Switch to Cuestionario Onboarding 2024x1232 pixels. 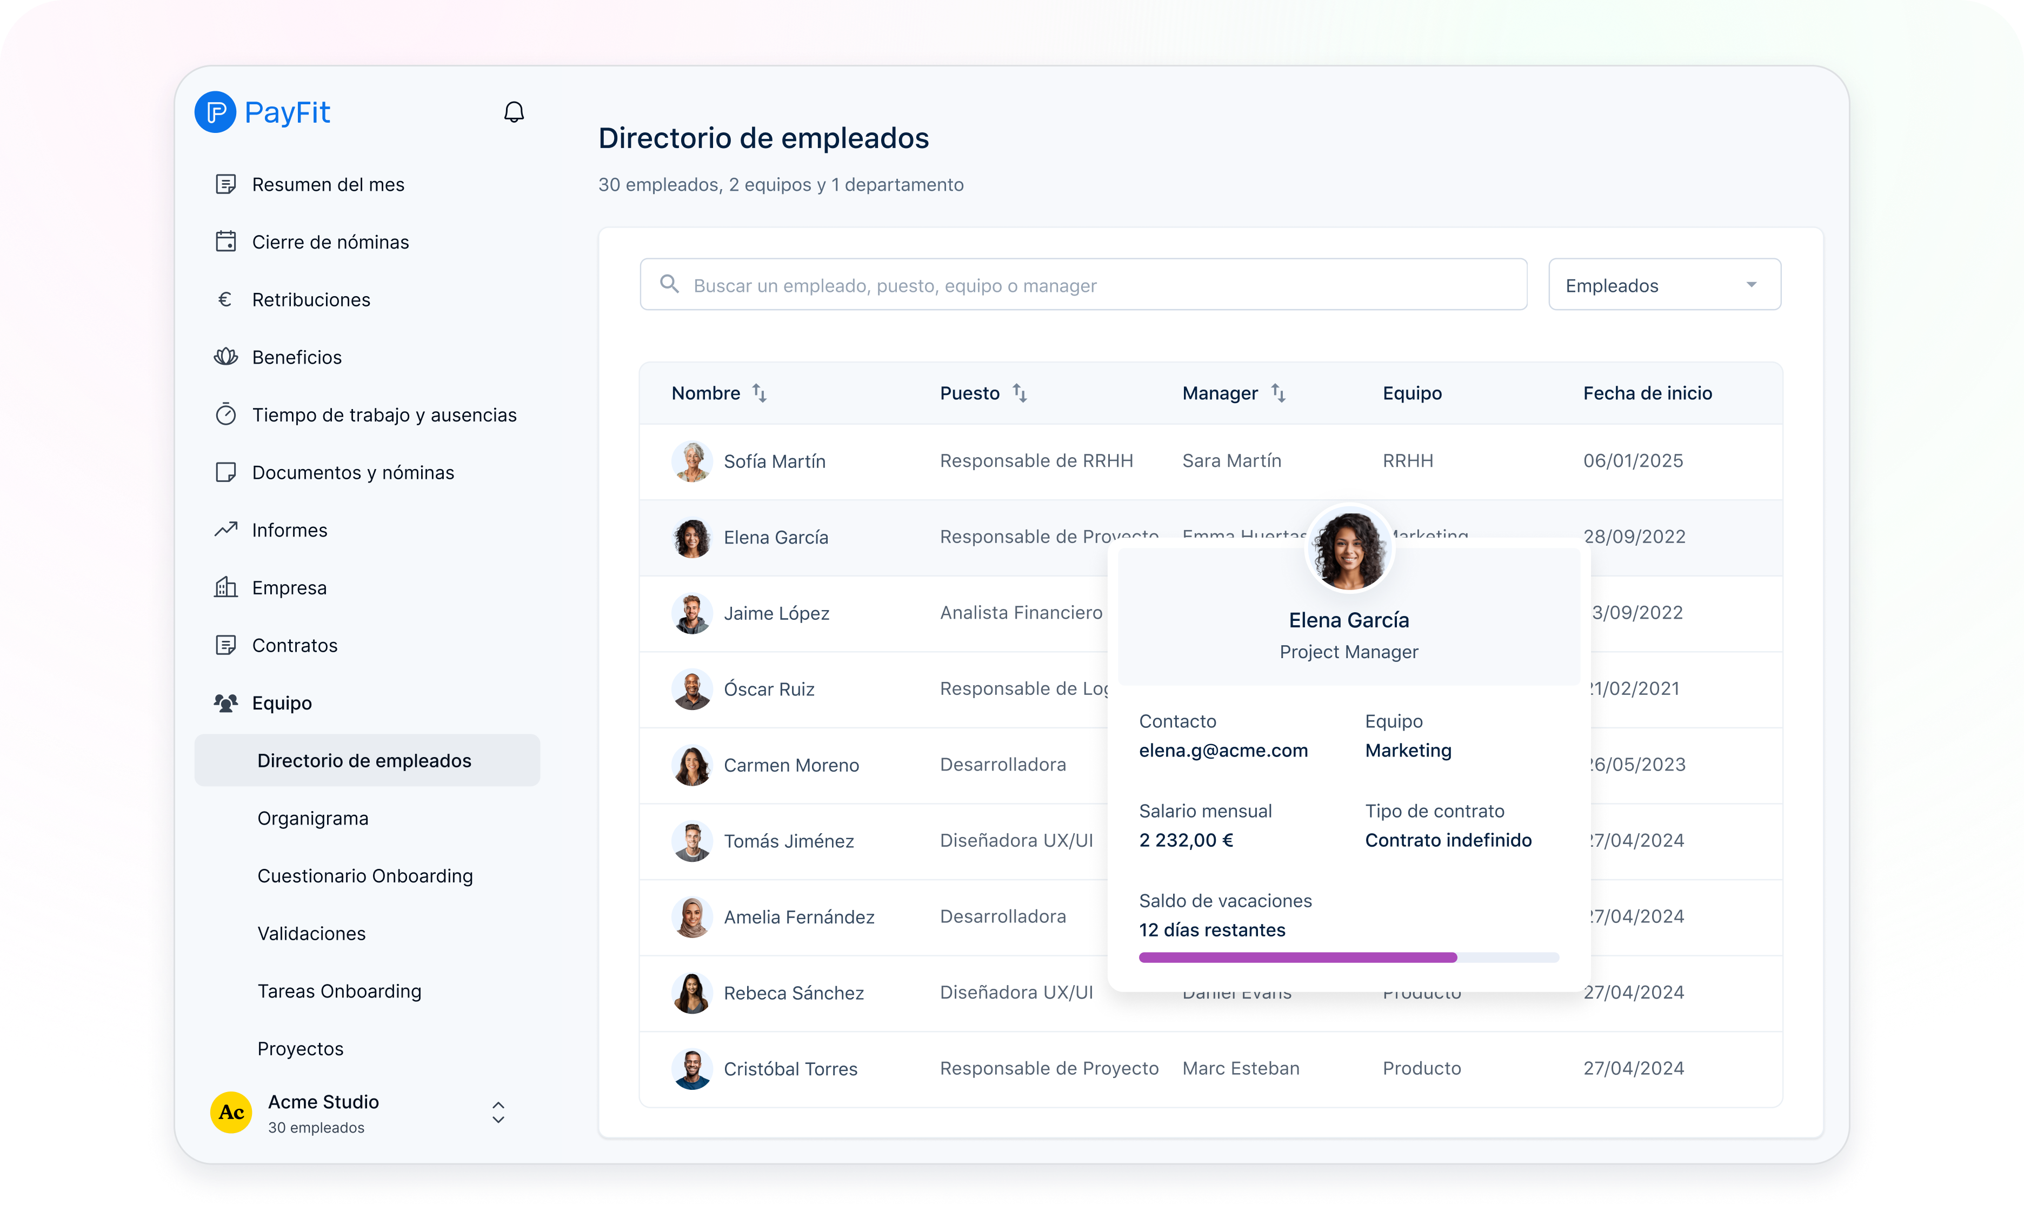click(365, 875)
